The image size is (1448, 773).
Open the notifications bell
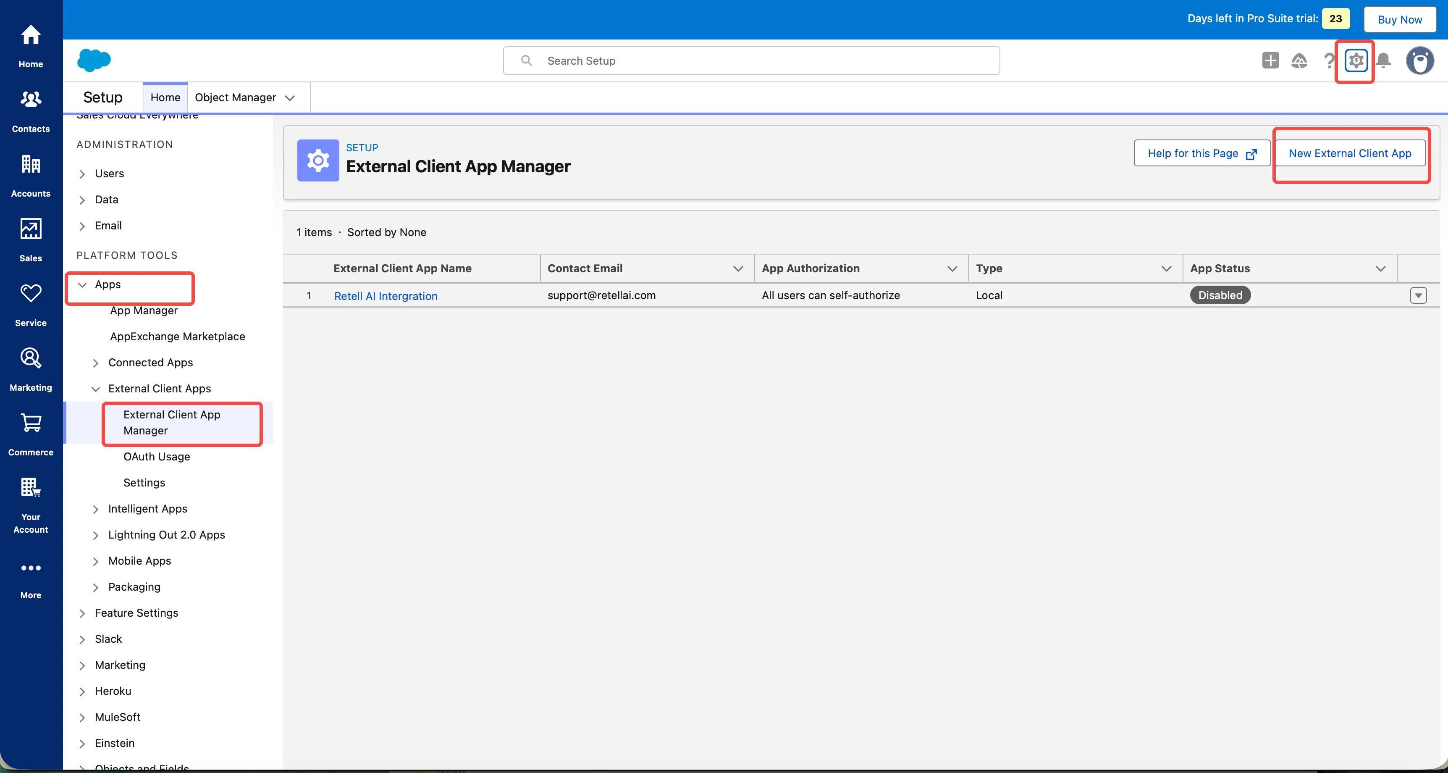click(x=1384, y=60)
